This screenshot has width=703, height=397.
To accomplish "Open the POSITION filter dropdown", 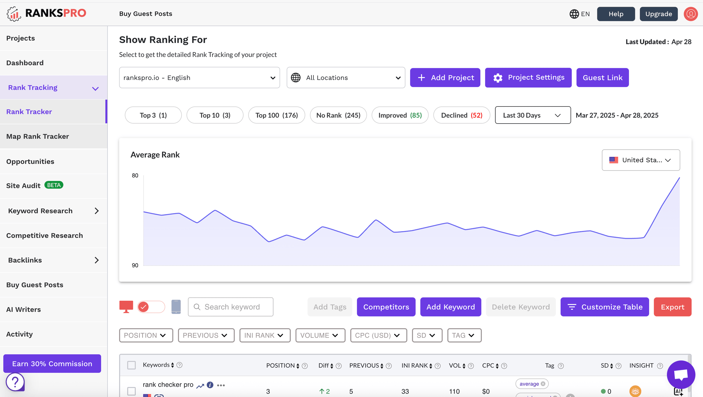I will (146, 335).
